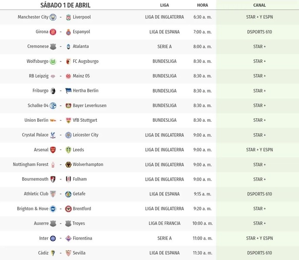Open the Girona team name link

click(42, 32)
